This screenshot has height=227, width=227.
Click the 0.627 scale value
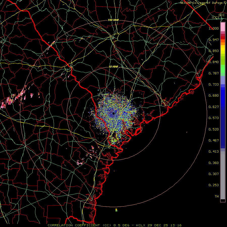click(x=214, y=107)
